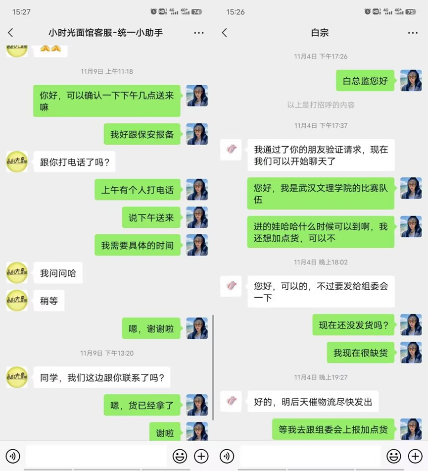Open more options in 白宗 chat
The image size is (428, 471).
coord(413,33)
